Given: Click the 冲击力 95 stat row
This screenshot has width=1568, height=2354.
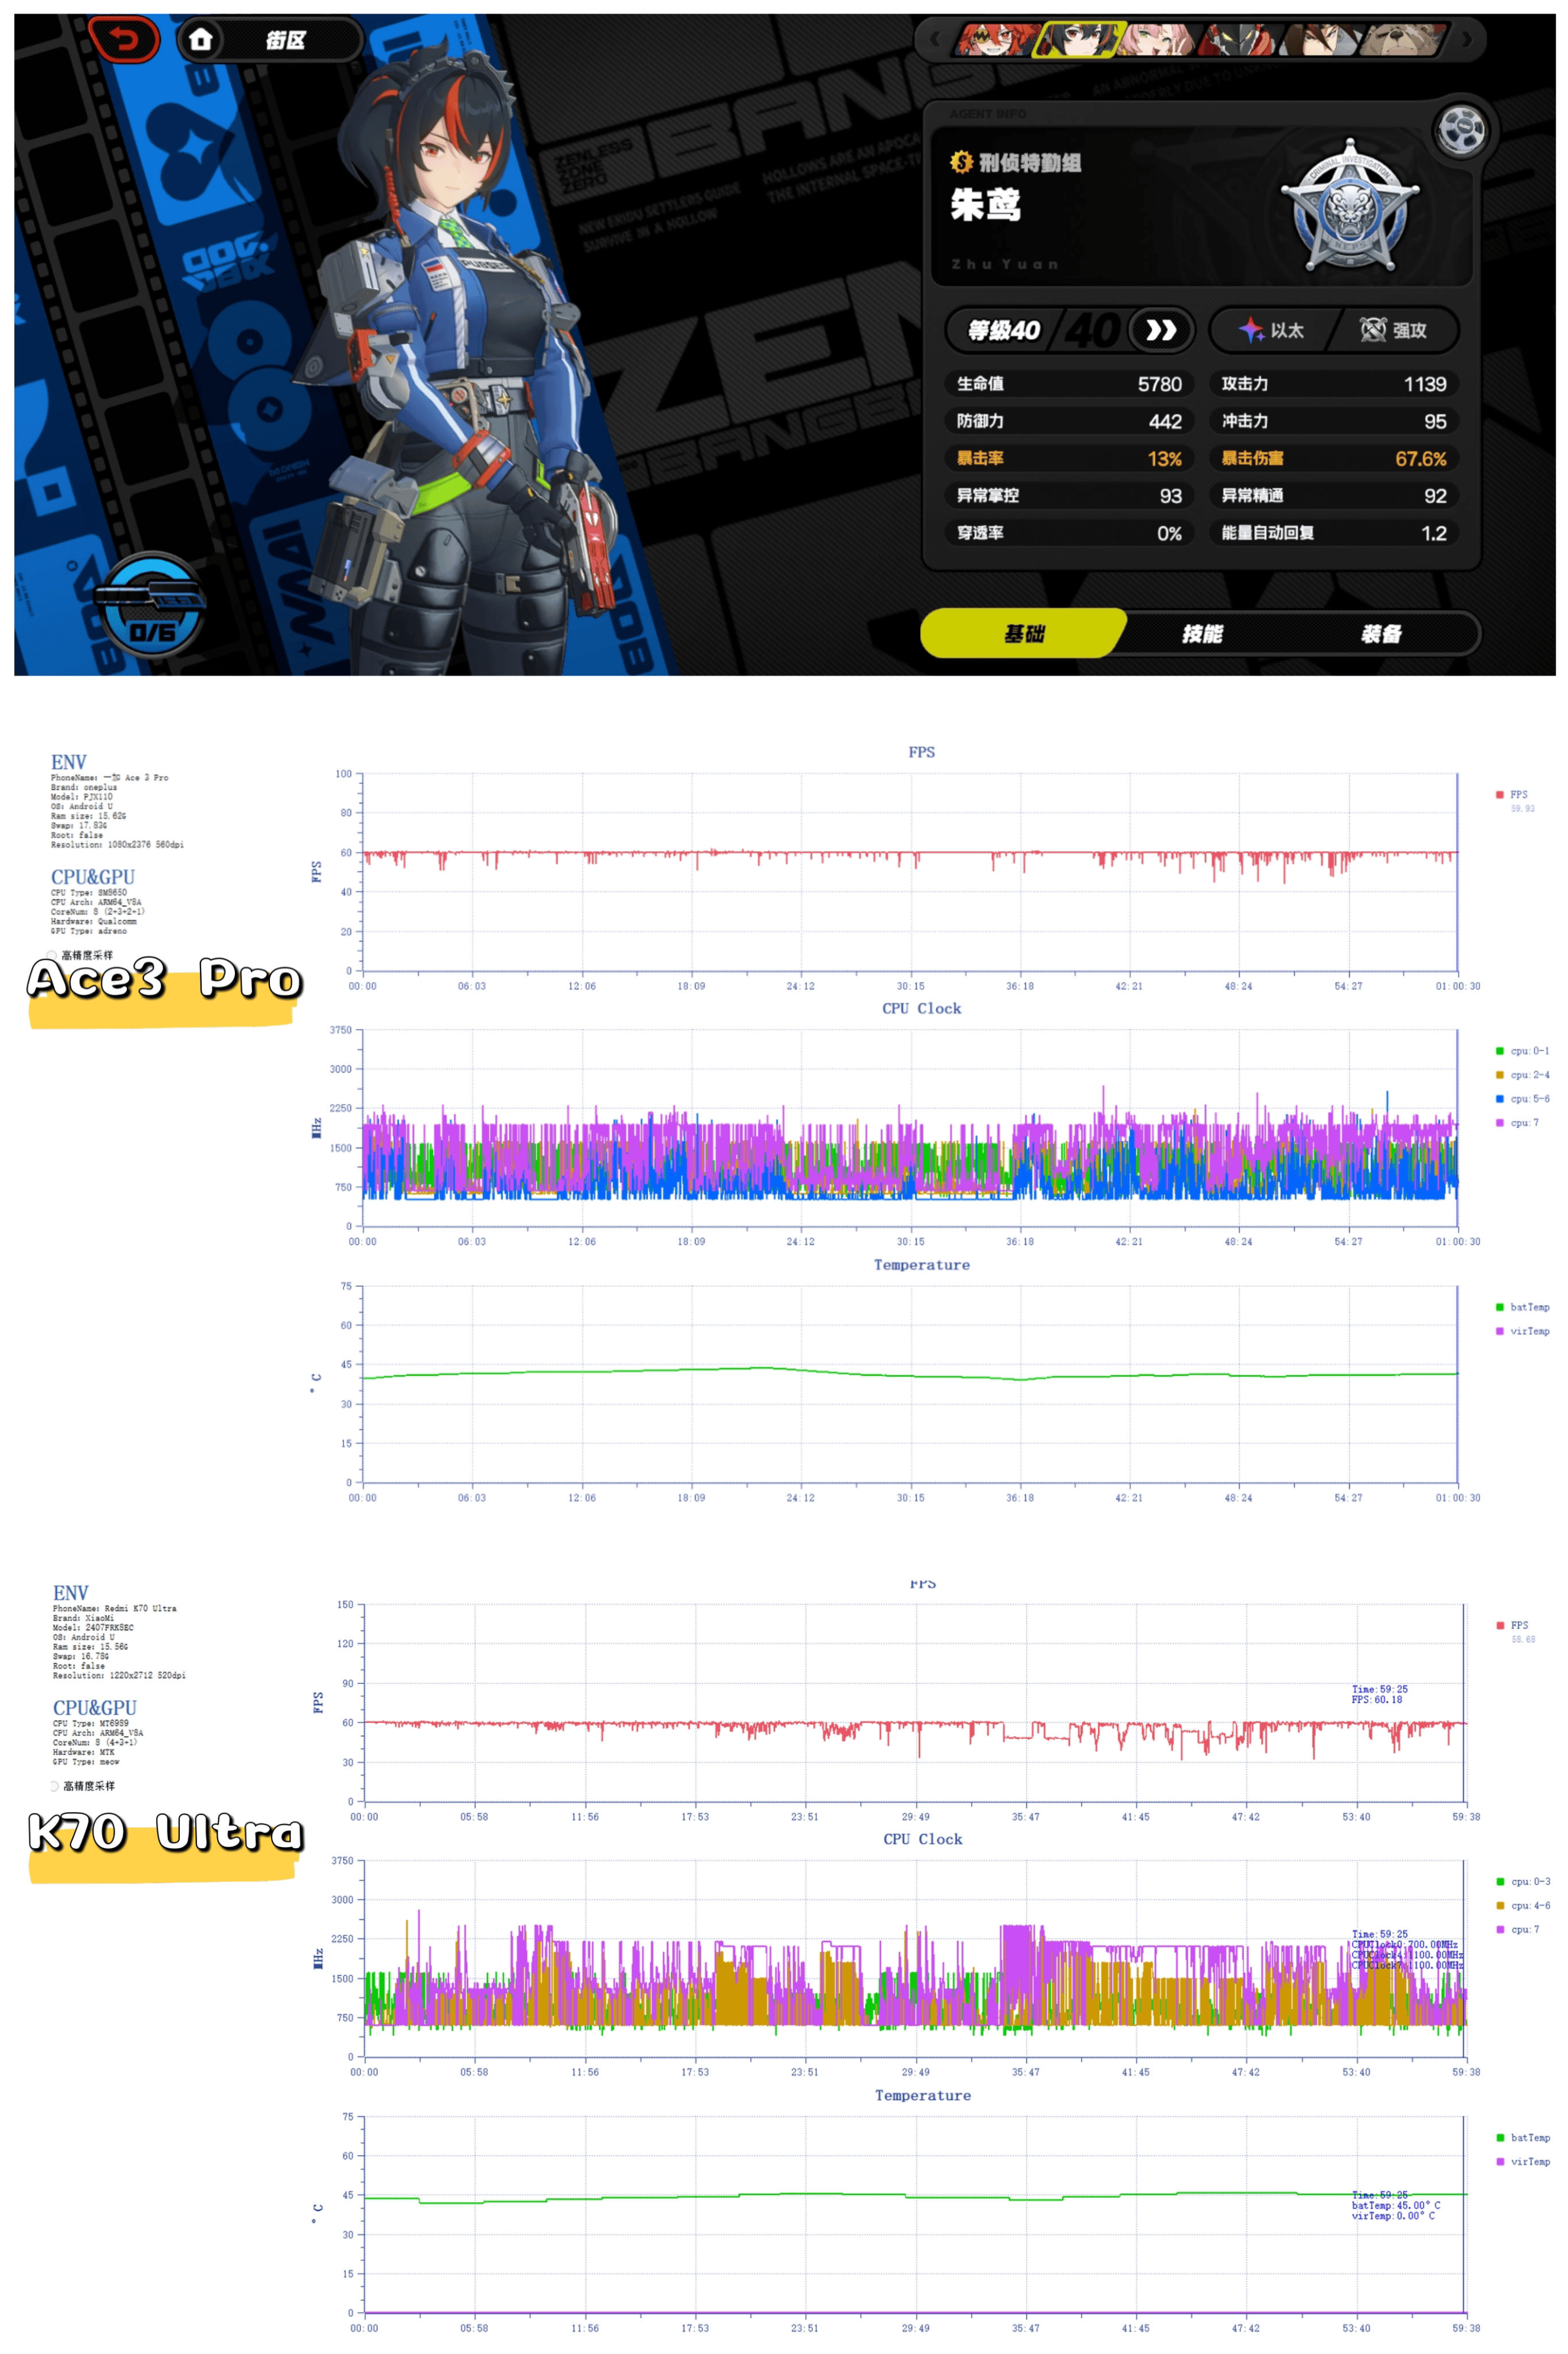Looking at the screenshot, I should [x=1334, y=421].
